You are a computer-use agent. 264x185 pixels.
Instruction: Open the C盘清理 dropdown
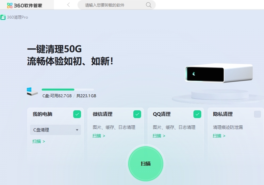tap(56, 130)
